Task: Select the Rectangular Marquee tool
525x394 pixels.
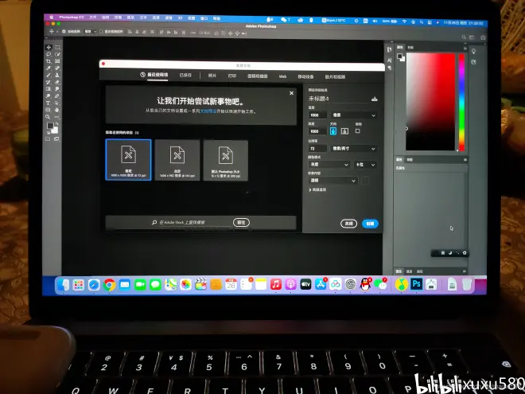Action: coord(57,47)
